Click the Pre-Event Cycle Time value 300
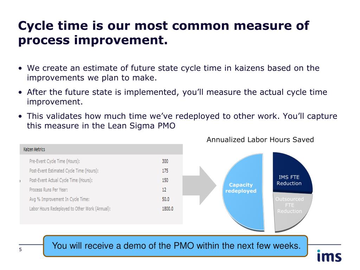The height and width of the screenshot is (270, 360). point(165,161)
